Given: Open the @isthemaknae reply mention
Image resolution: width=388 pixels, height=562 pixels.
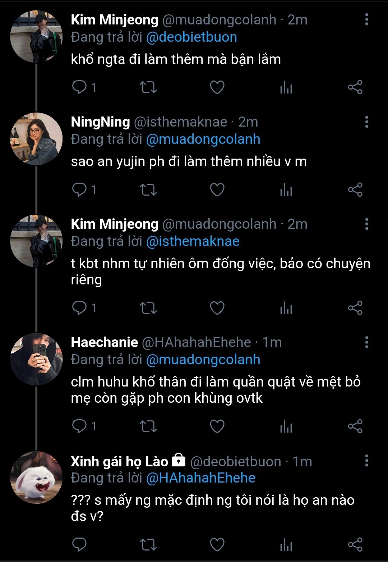Looking at the screenshot, I should [193, 241].
